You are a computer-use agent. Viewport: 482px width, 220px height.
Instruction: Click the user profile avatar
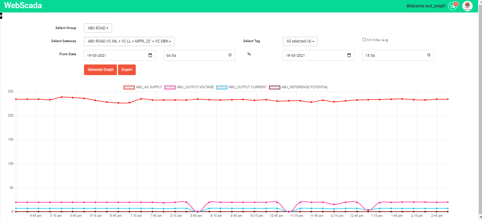(467, 6)
